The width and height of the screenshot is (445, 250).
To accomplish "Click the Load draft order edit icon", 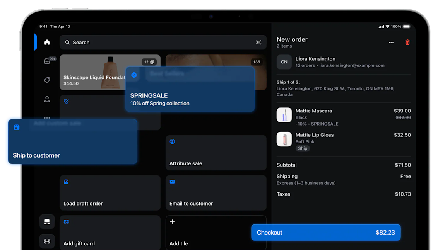I will (x=67, y=182).
